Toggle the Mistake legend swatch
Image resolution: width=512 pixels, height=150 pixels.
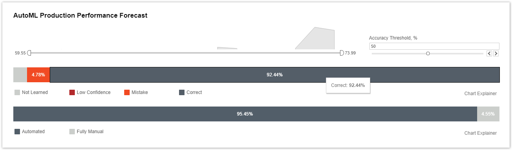pyautogui.click(x=127, y=92)
